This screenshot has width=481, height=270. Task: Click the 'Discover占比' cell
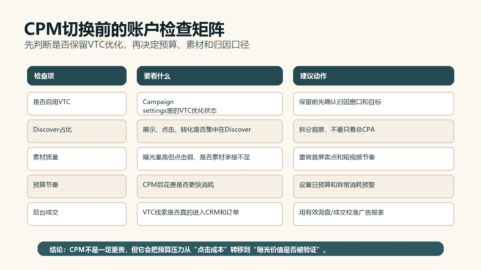coord(77,131)
